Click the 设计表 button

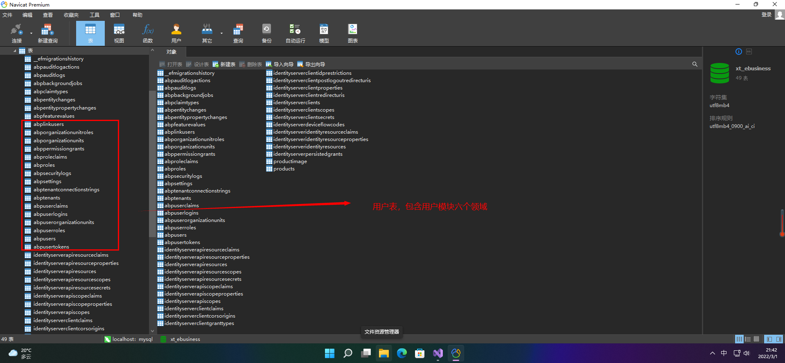click(197, 64)
